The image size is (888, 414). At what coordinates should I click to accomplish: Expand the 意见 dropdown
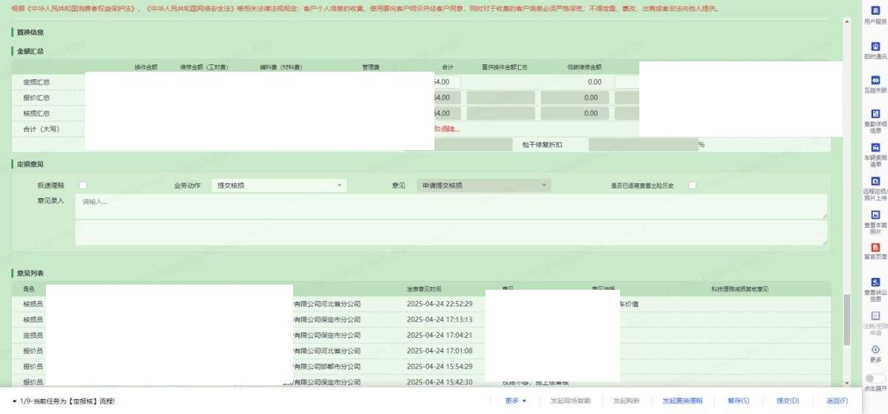pos(483,186)
